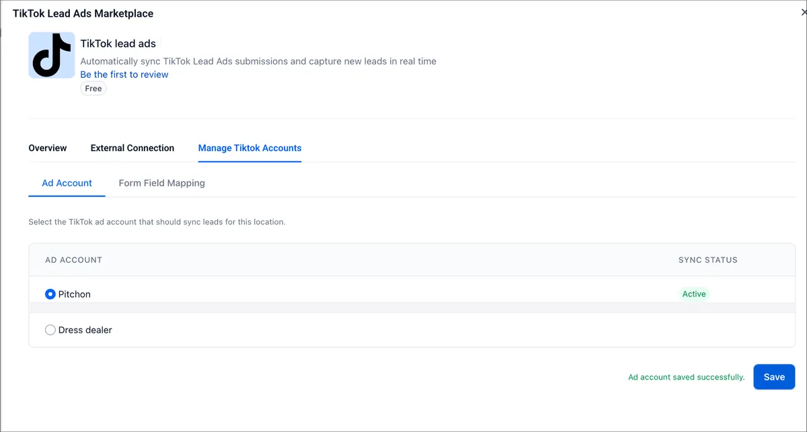Image resolution: width=807 pixels, height=432 pixels.
Task: Open the Manage Tiktok Accounts tab
Action: click(249, 148)
